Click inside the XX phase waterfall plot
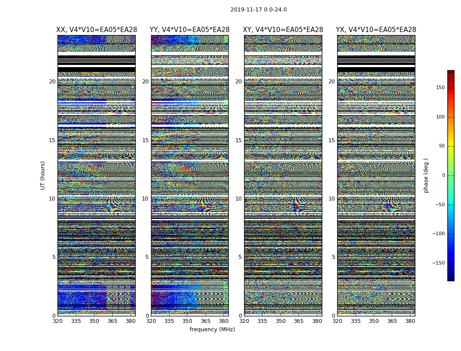The image size is (461, 351). [97, 175]
